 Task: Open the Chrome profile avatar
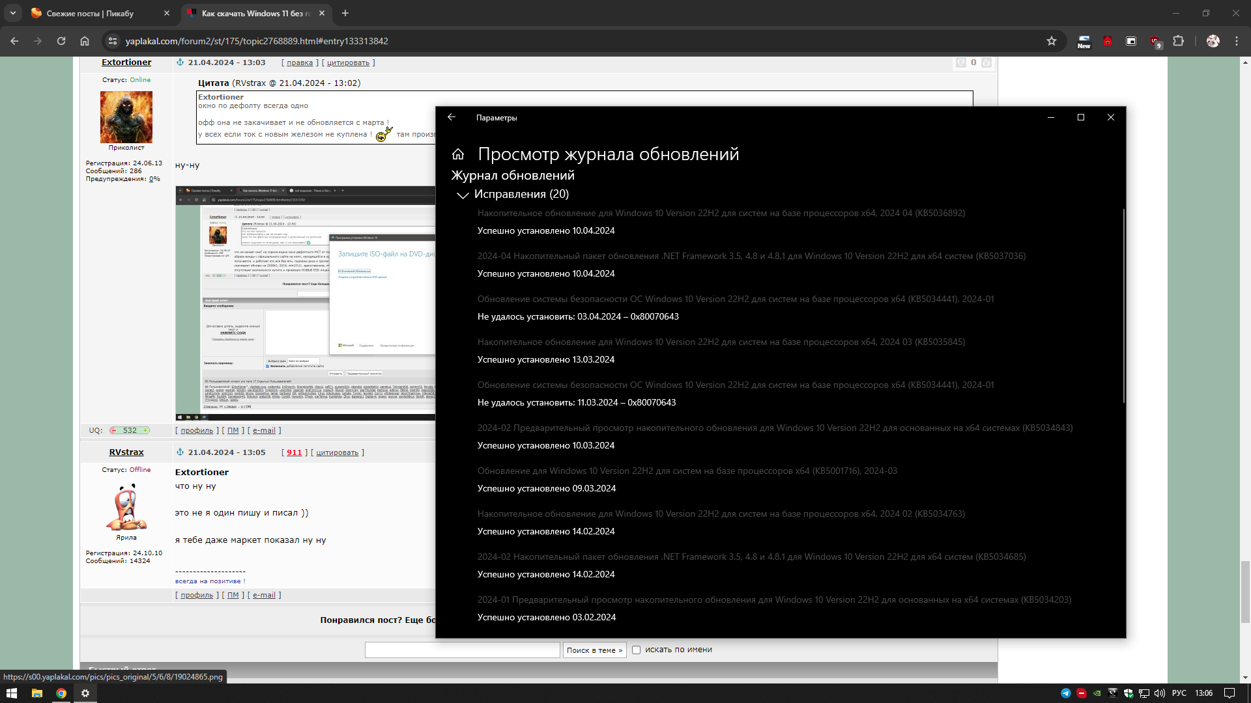pos(1213,41)
